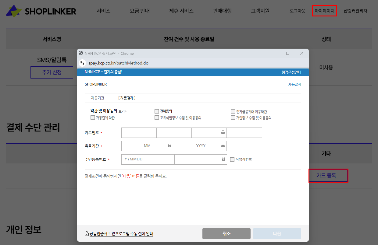Click the 추가 신청 button
This screenshot has height=245, width=378.
coord(52,72)
